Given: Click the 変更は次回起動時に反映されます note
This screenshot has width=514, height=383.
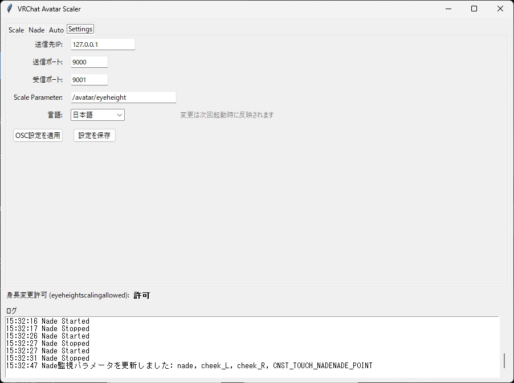Looking at the screenshot, I should click(227, 115).
